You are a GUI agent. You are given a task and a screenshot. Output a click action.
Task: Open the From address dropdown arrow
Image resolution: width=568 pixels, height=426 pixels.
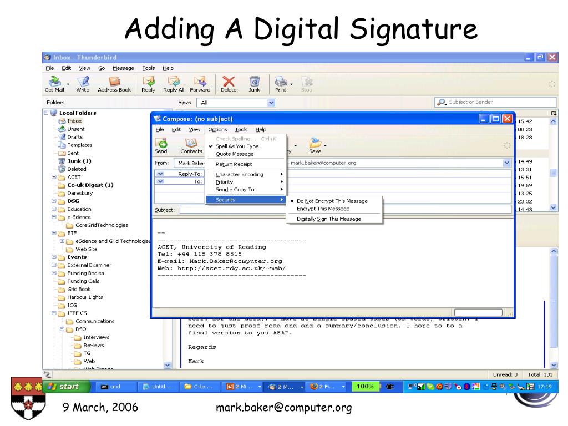tap(506, 163)
